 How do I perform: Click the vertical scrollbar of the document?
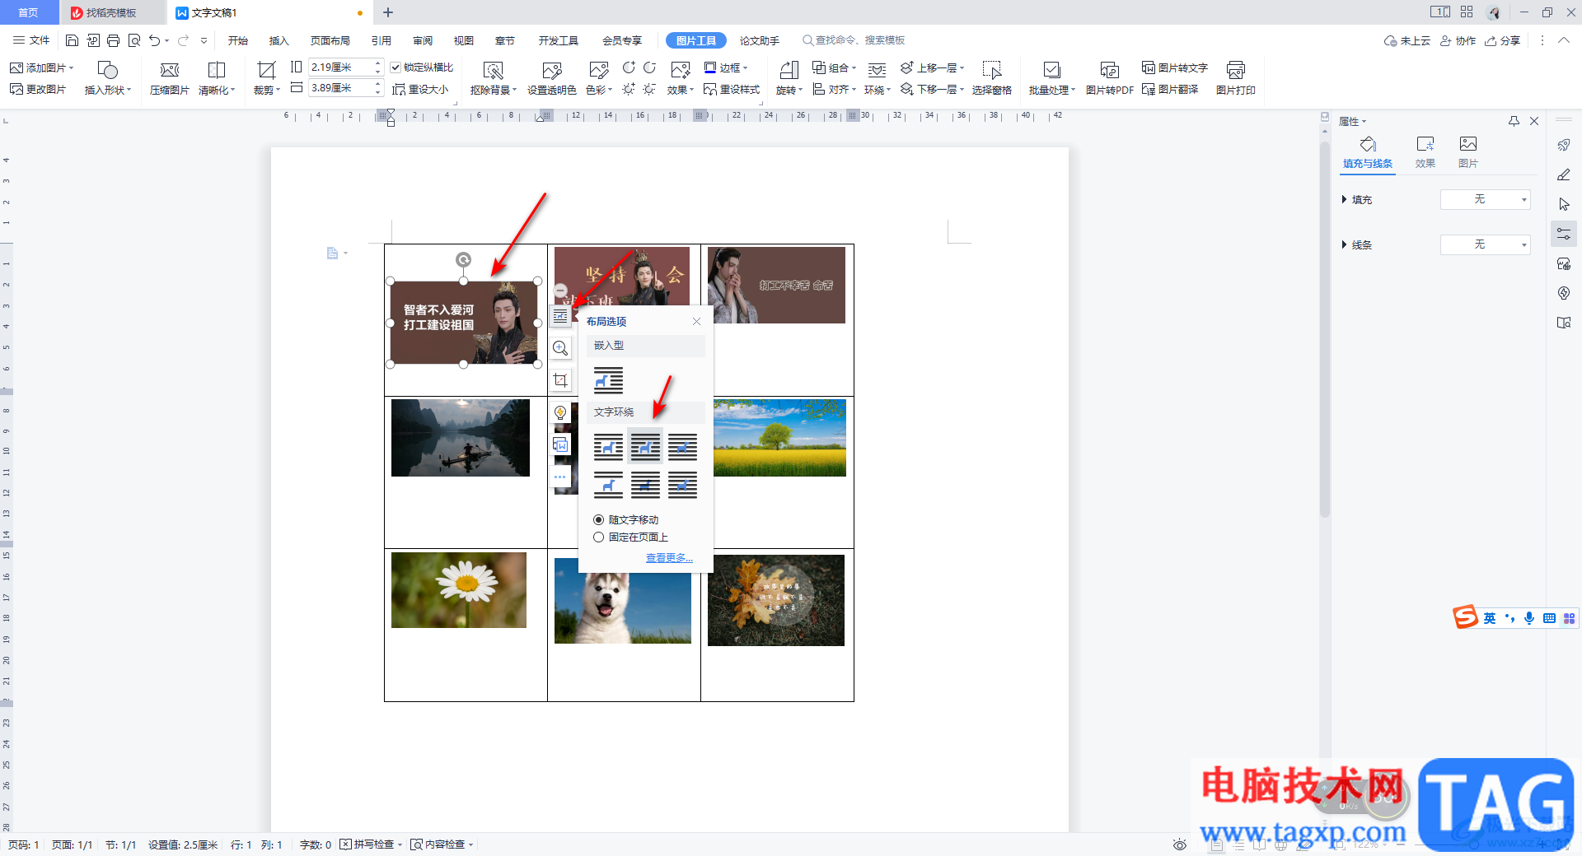[1325, 329]
